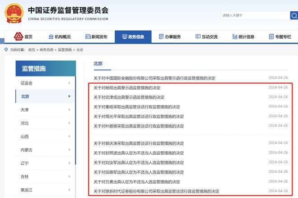The height and width of the screenshot is (198, 298).
Task: Select 内蒙古 in the sidebar
Action: [45, 150]
